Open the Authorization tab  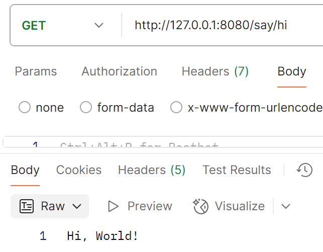tap(119, 71)
